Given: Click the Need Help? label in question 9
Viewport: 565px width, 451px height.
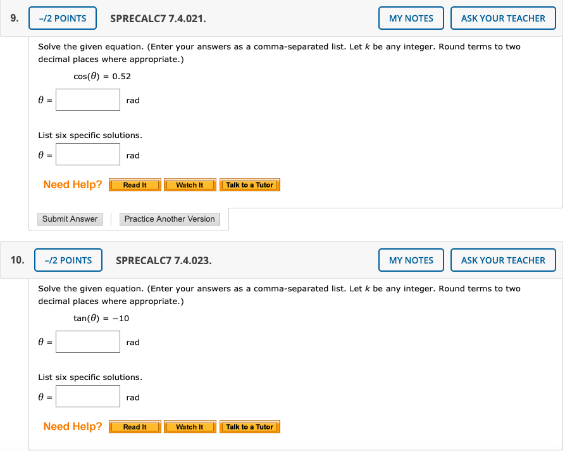Looking at the screenshot, I should tap(73, 184).
